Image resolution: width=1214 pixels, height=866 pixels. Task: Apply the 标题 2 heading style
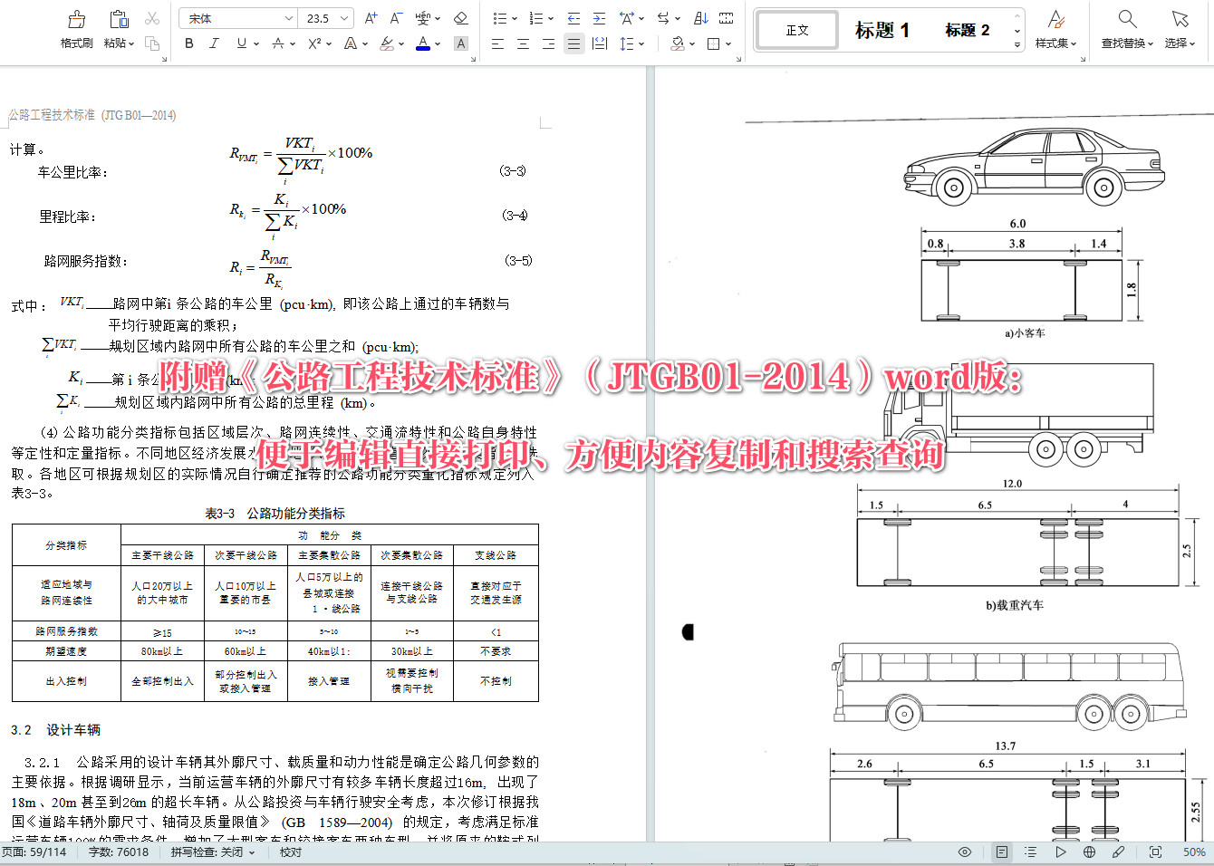click(967, 30)
